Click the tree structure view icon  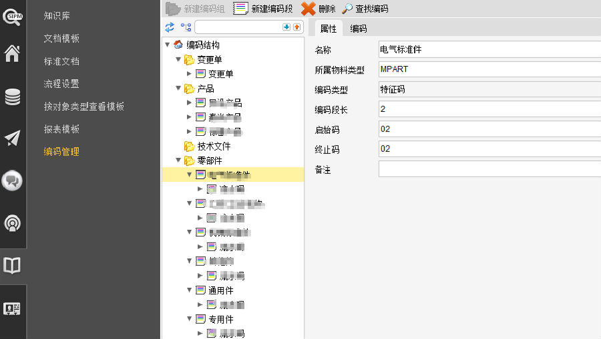186,27
